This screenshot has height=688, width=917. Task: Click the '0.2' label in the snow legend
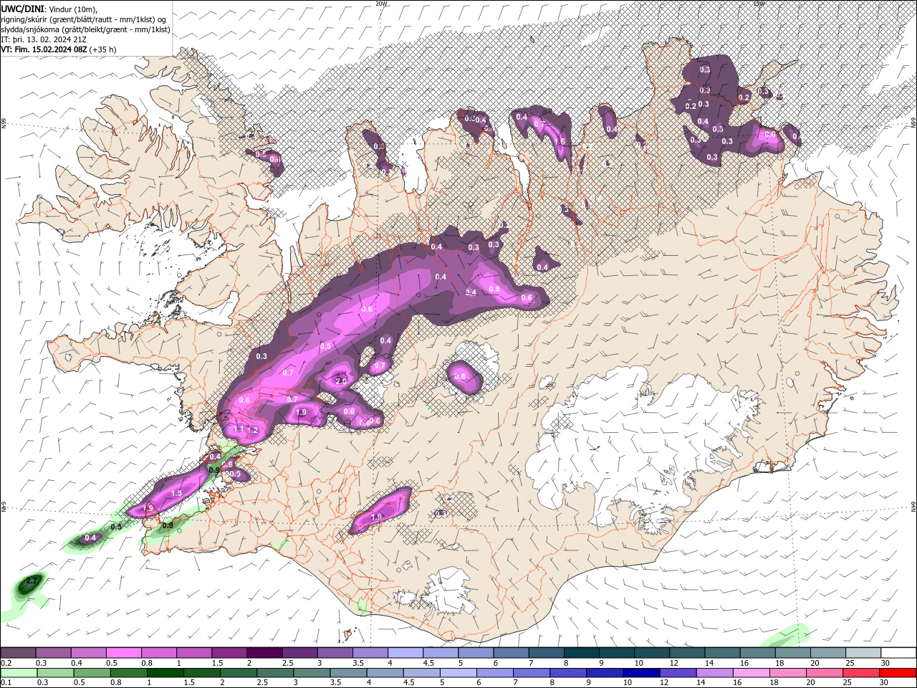[x=6, y=663]
